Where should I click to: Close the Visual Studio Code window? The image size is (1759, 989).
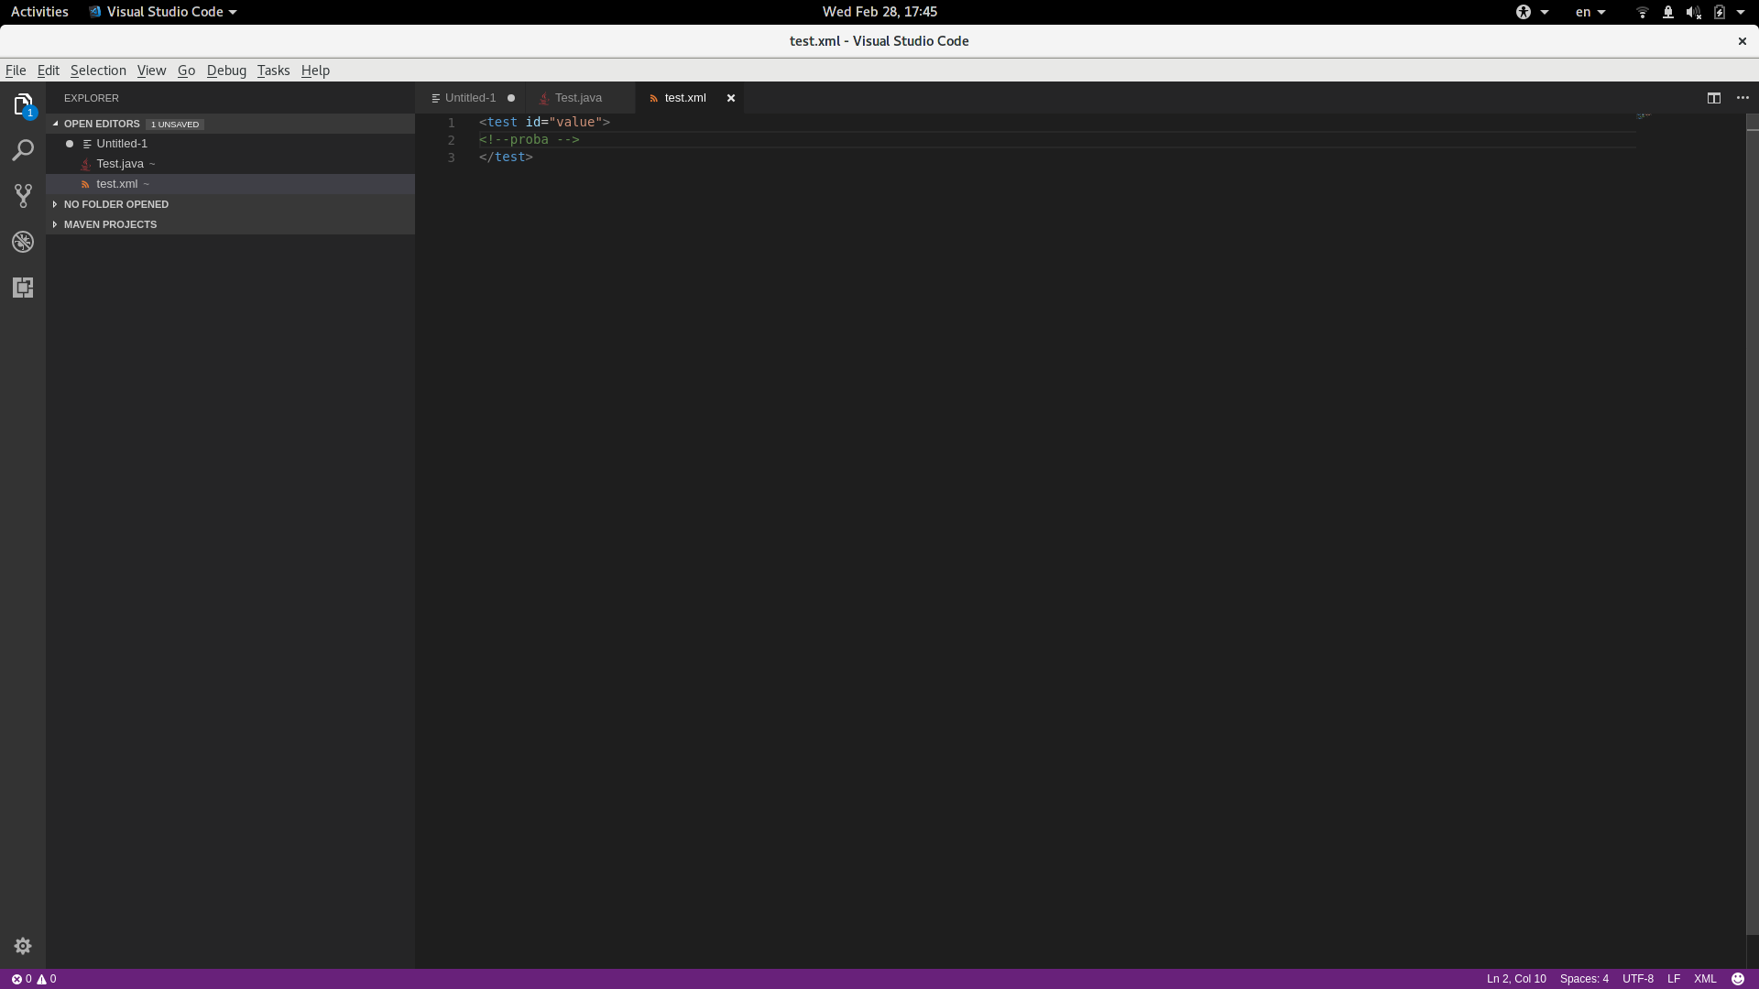(1742, 41)
